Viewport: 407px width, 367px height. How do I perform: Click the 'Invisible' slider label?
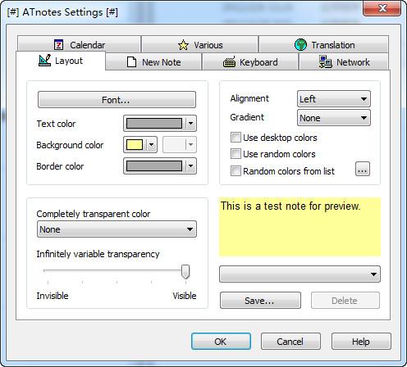[x=53, y=296]
